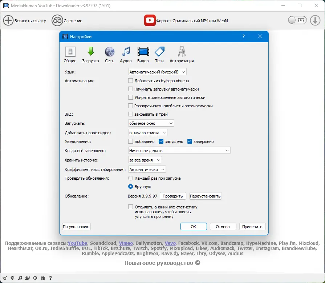Click the red YouTube format icon
Screen dimensions: 325x283
tap(150, 20)
